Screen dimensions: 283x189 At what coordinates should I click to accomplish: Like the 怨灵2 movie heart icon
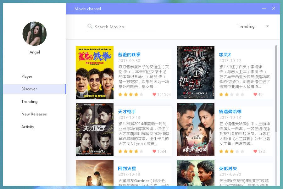255,94
